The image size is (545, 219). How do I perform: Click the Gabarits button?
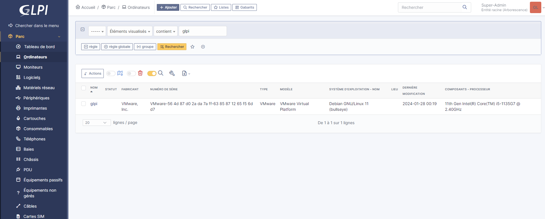point(245,7)
